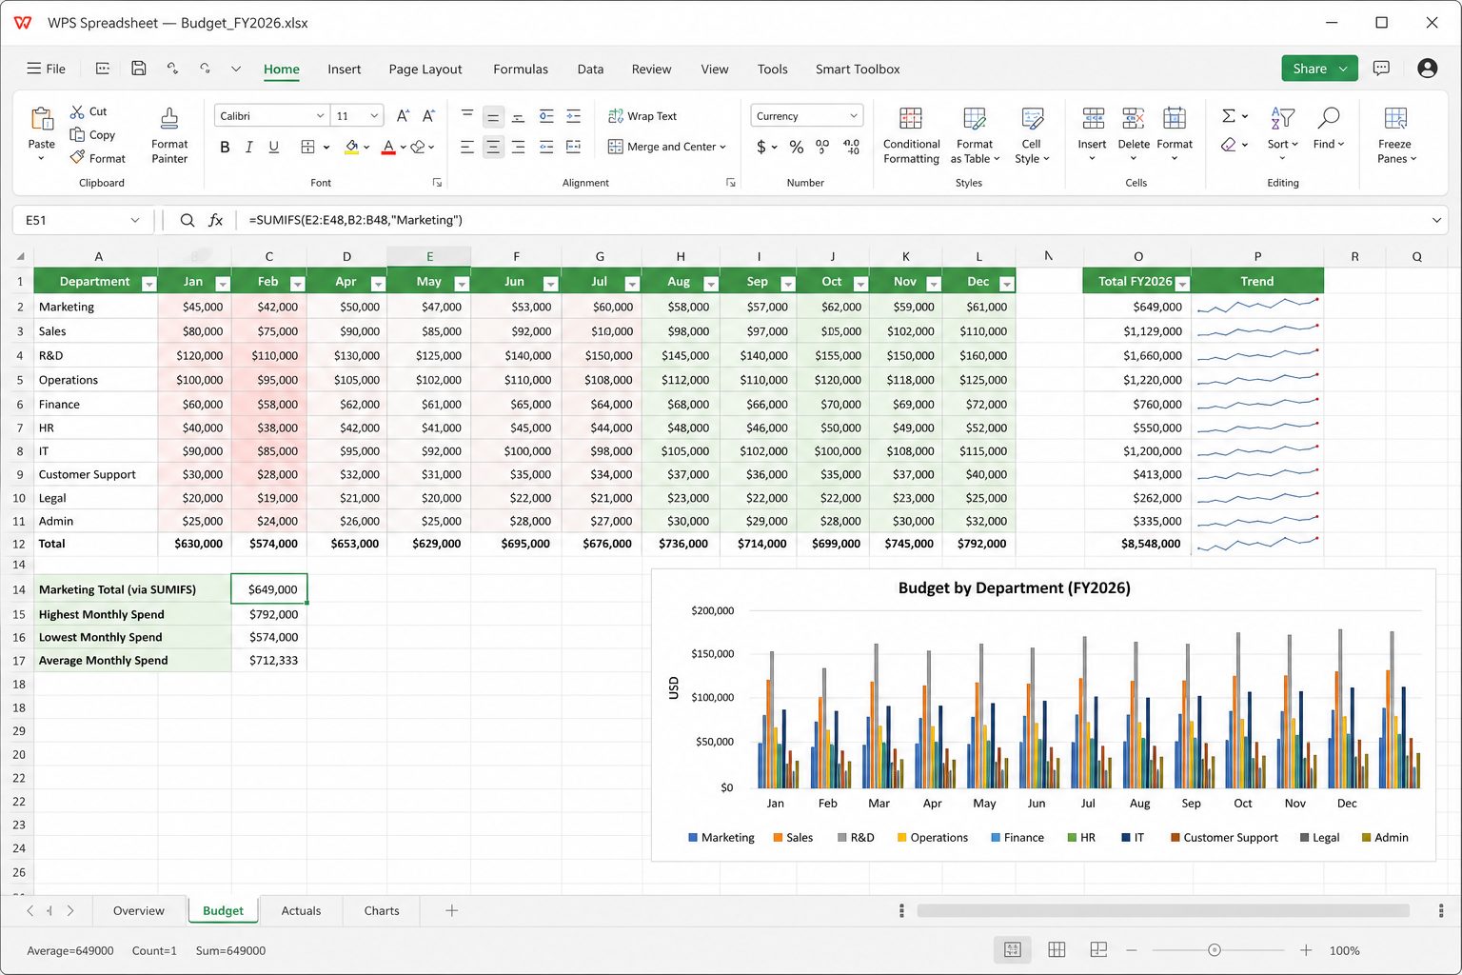Open the Total FY2026 filter dropdown

tap(1182, 284)
